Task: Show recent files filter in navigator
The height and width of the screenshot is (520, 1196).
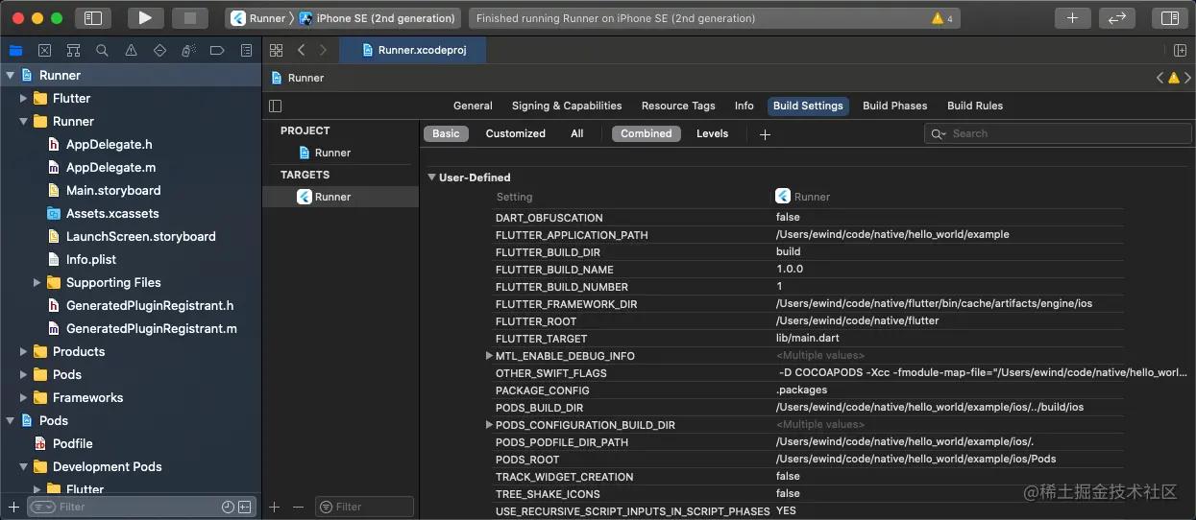Action: 228,507
